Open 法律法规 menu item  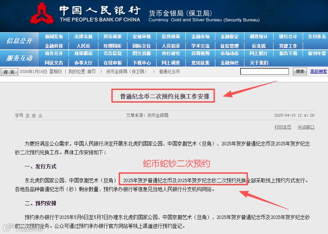(x=83, y=36)
